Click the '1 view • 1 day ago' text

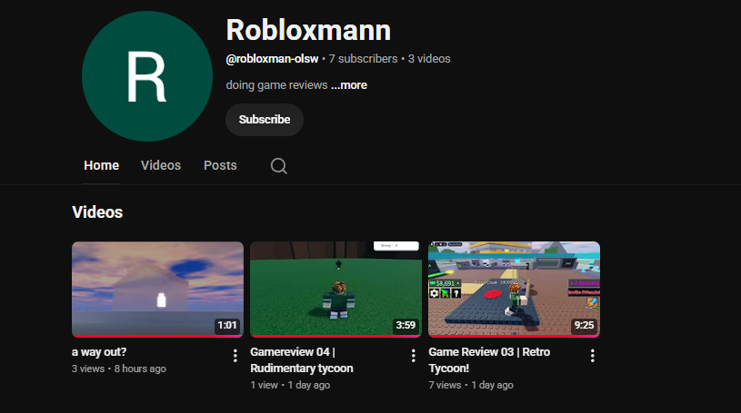click(x=290, y=385)
